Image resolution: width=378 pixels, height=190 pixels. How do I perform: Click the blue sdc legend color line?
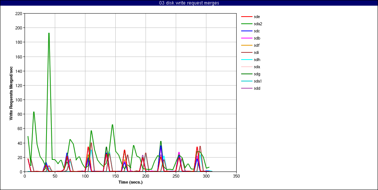point(246,31)
